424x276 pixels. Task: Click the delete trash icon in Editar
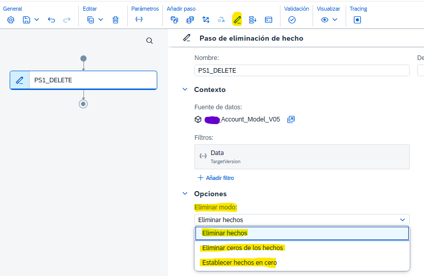pos(116,20)
